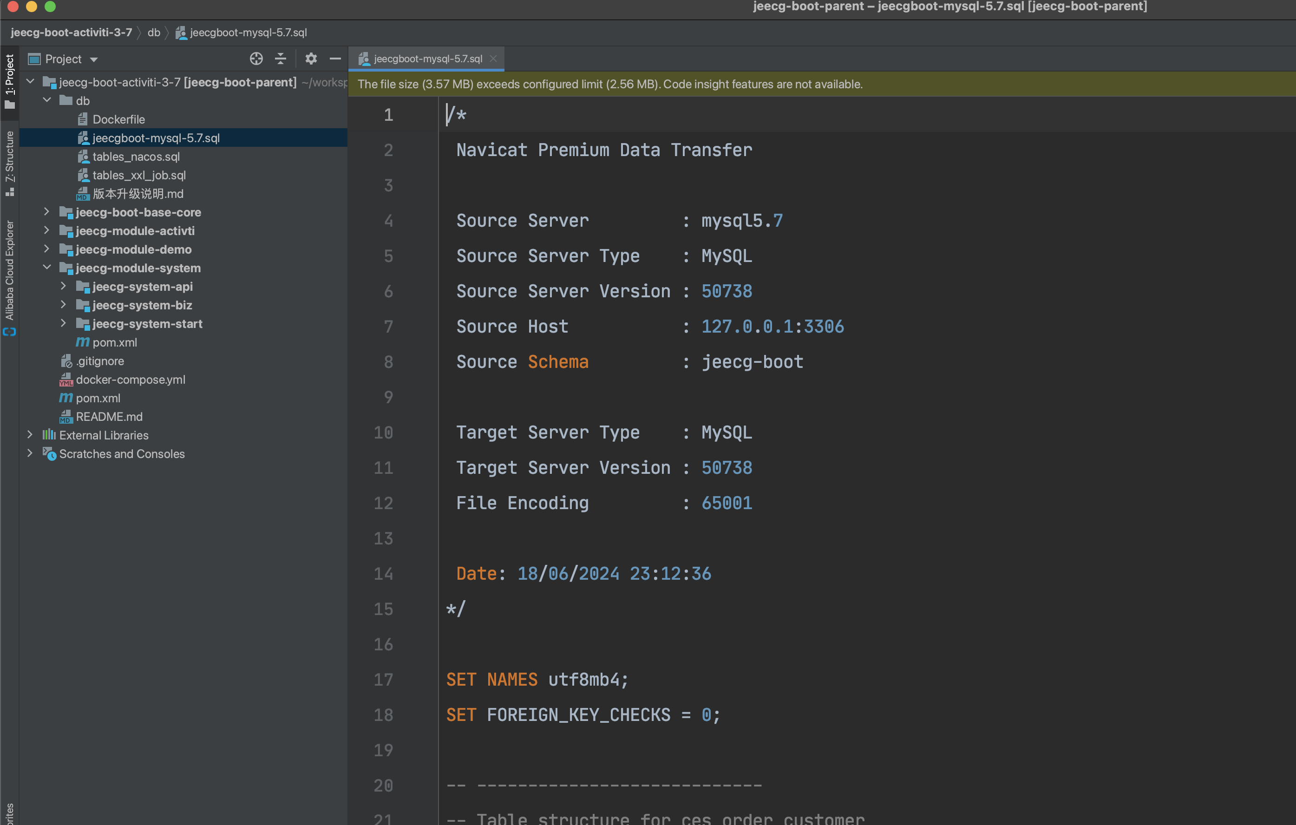Click the jeecg-system-biz folder icon

(83, 305)
